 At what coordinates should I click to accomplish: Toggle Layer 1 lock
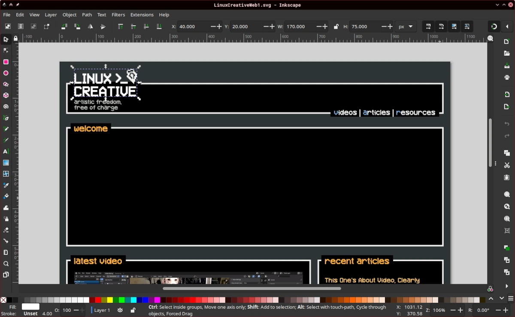[x=133, y=310]
